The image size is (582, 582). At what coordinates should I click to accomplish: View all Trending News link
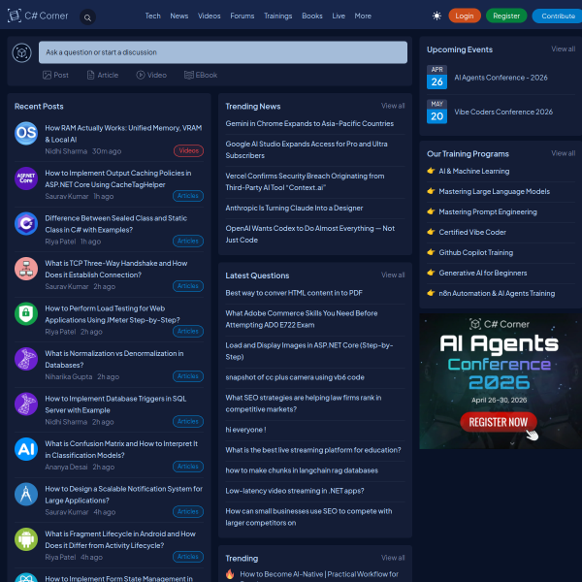(393, 106)
